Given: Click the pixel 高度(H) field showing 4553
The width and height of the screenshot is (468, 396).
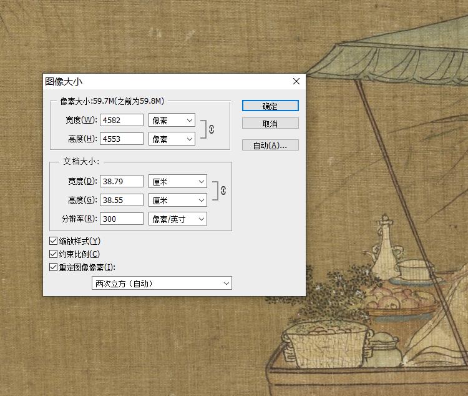Looking at the screenshot, I should click(122, 139).
